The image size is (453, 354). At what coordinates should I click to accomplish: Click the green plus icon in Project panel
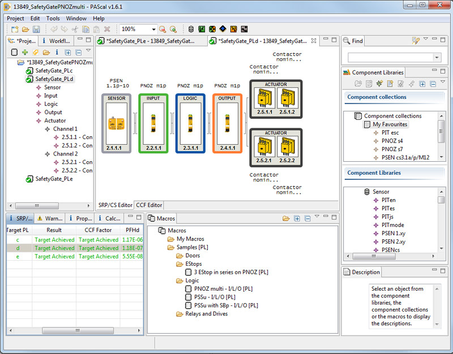(x=25, y=52)
